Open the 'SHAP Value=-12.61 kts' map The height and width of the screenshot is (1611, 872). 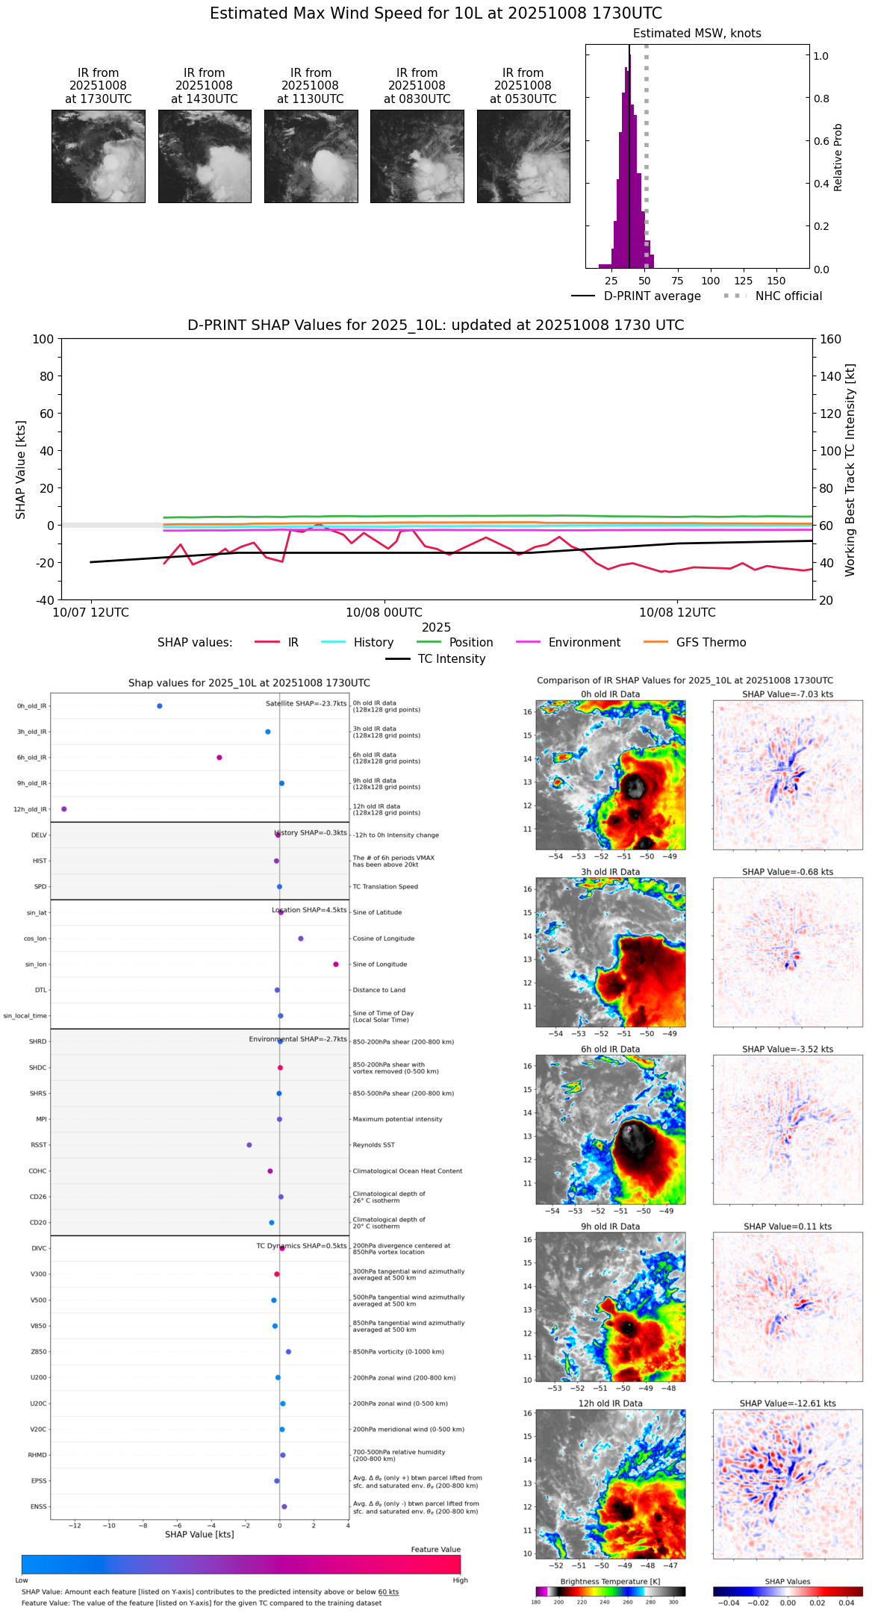(788, 1484)
